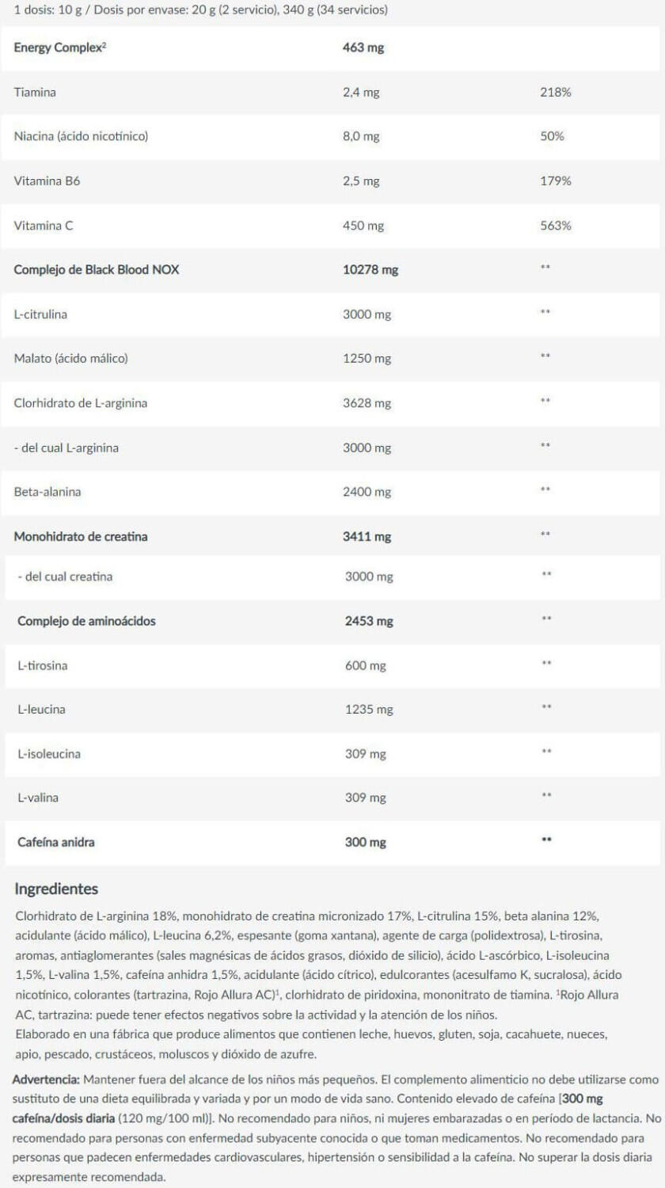Click Complejo de Black Blood NOX heading
This screenshot has width=665, height=1188.
[97, 270]
